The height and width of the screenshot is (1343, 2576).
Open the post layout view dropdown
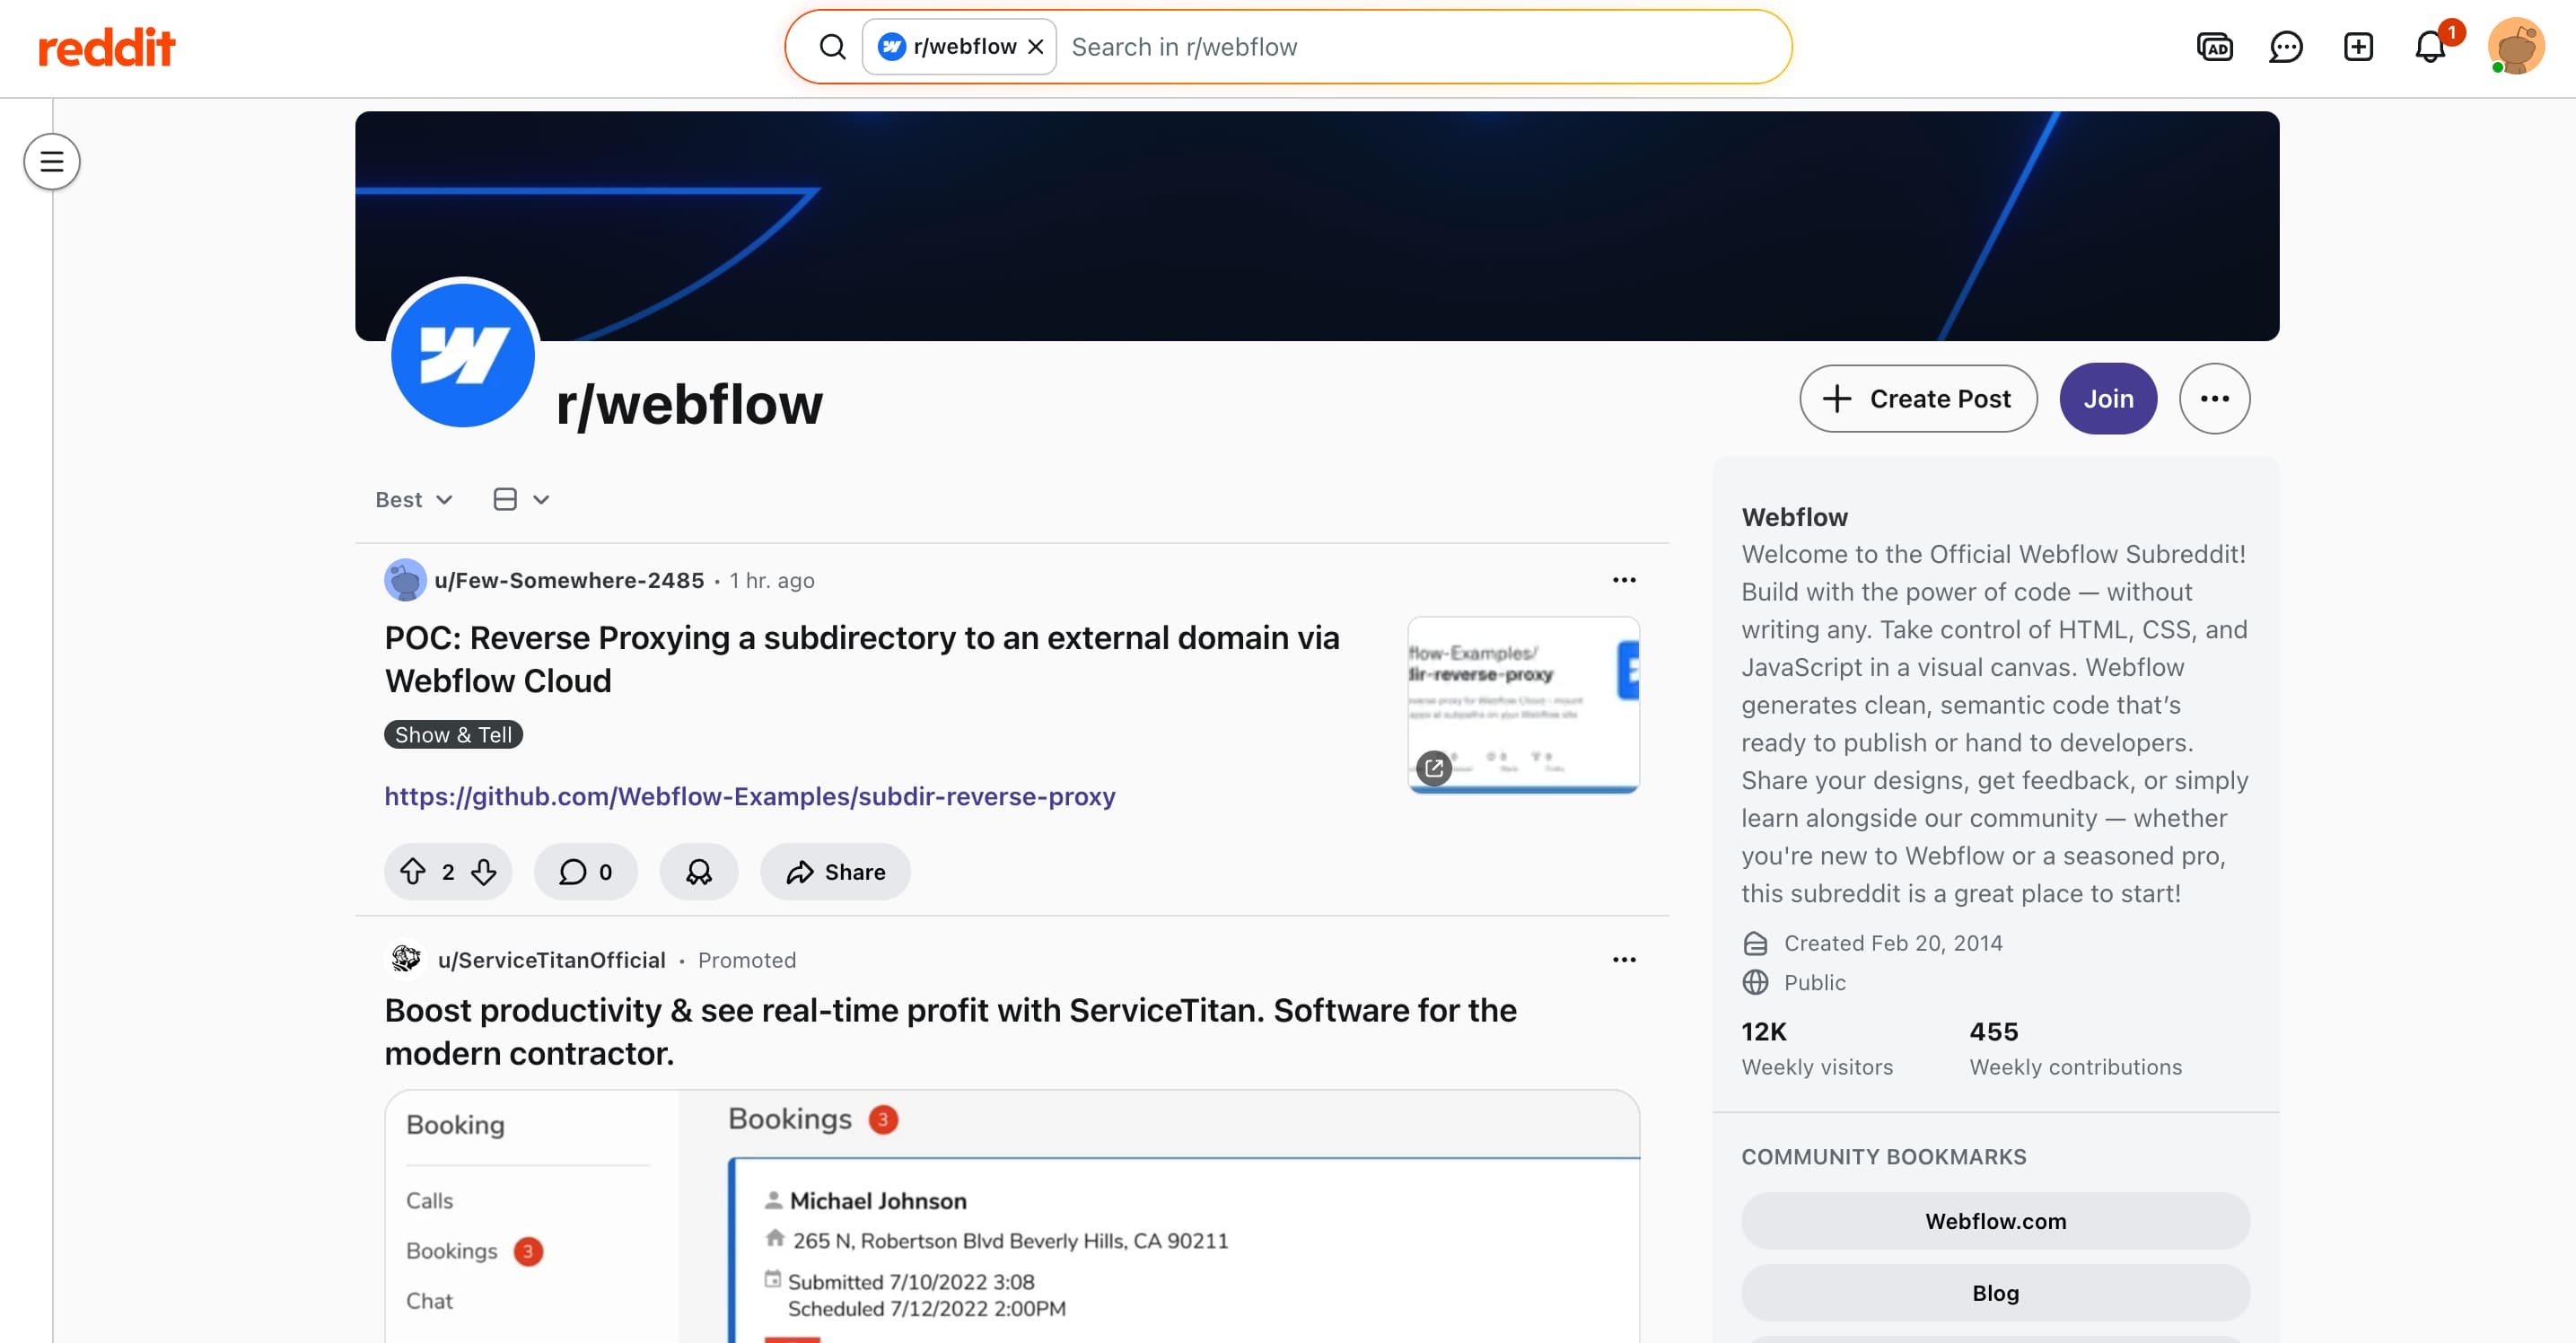click(x=519, y=498)
